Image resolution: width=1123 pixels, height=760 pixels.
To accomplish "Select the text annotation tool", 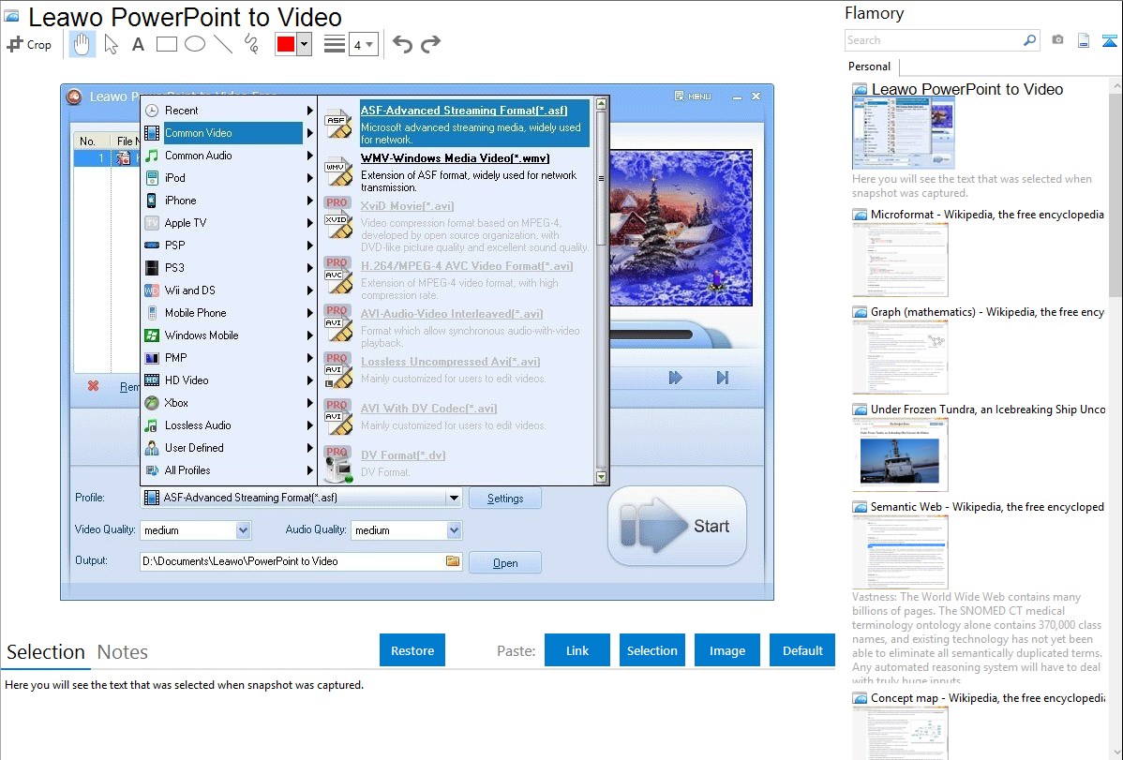I will tap(138, 44).
